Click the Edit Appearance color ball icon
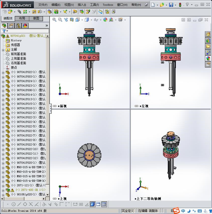Viewport: 212px width, 214px height. [x=105, y=20]
